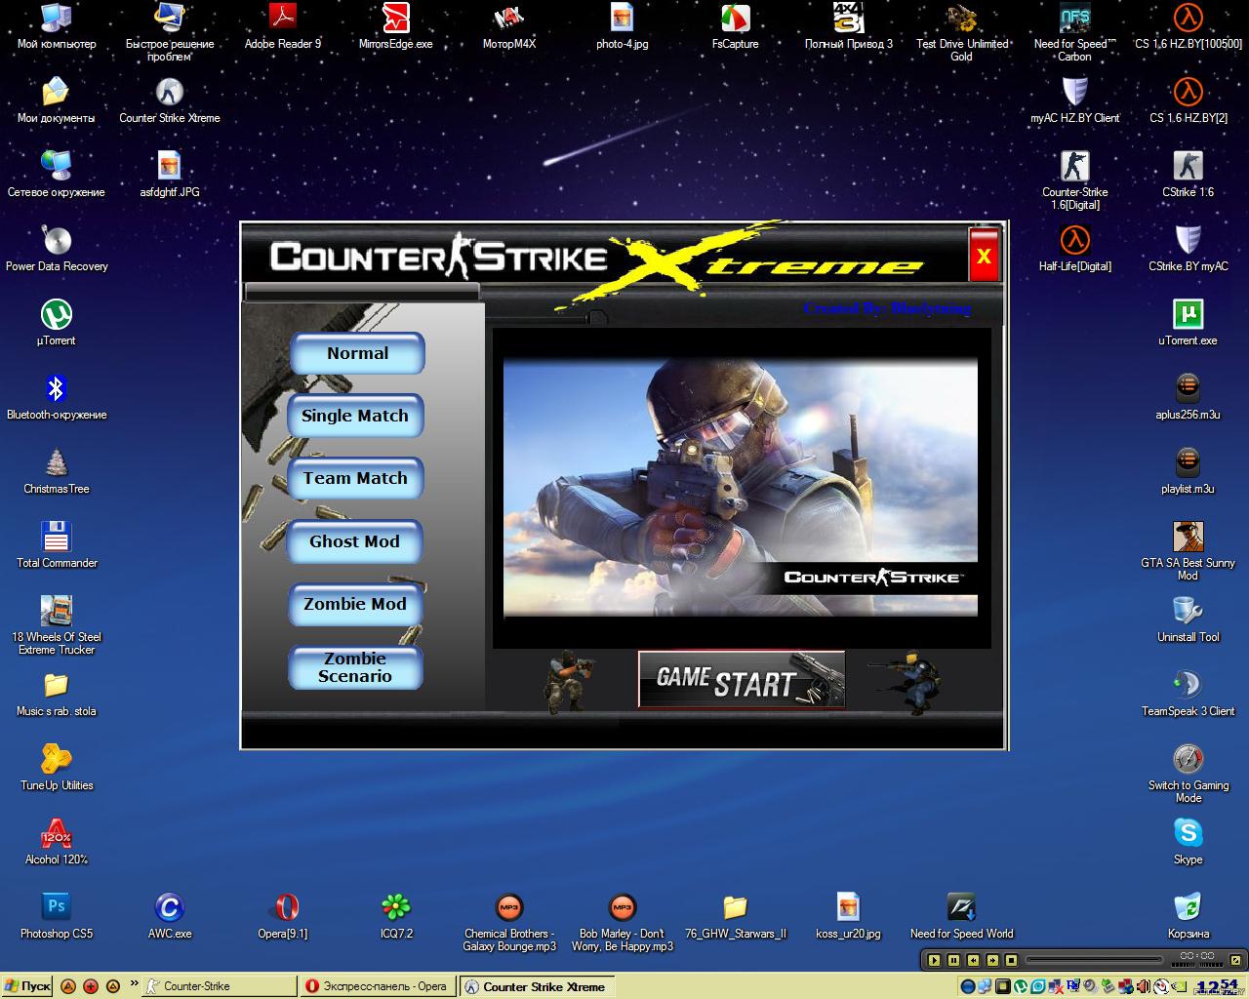Launch the CS 1.6 HZ.BY[100500] shortcut

pos(1189,26)
